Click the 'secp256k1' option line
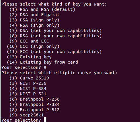 click(x=26, y=115)
